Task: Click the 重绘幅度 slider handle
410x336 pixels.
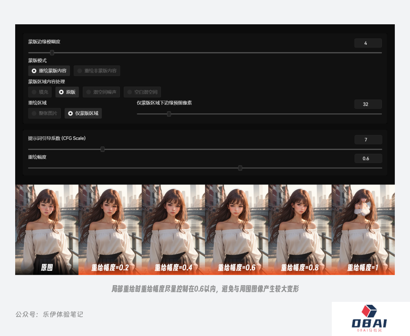Action: point(240,168)
